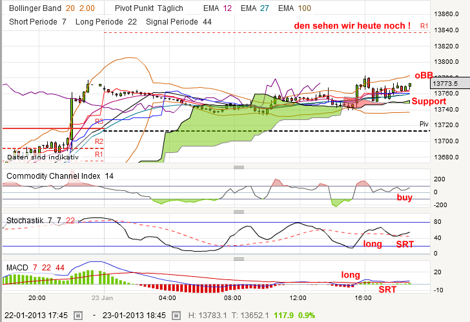Select the Pivot Punkt Täglich label
The image size is (470, 322).
(x=149, y=8)
